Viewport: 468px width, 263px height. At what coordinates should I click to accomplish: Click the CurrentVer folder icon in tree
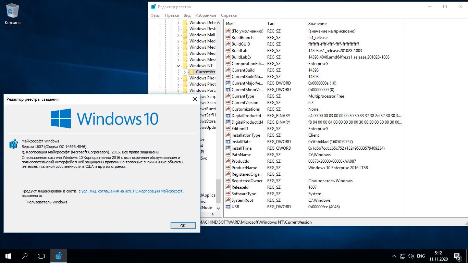coord(192,72)
